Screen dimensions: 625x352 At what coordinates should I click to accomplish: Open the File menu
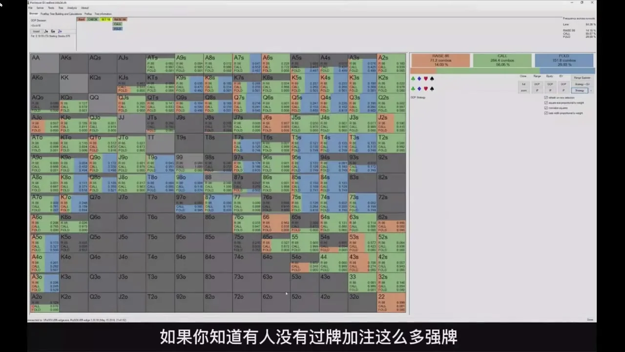[x=31, y=8]
